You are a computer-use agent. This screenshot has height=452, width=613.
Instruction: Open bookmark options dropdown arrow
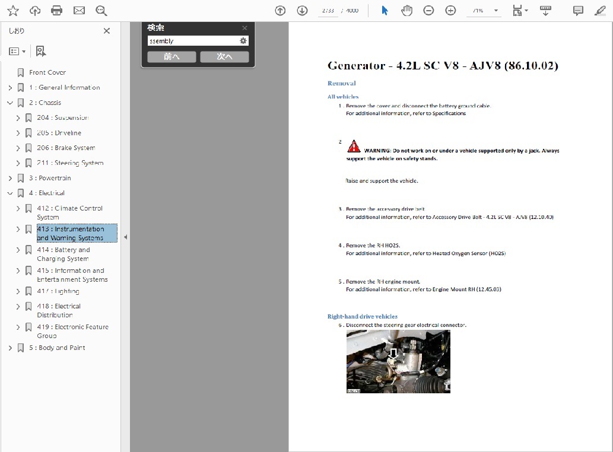click(x=24, y=52)
